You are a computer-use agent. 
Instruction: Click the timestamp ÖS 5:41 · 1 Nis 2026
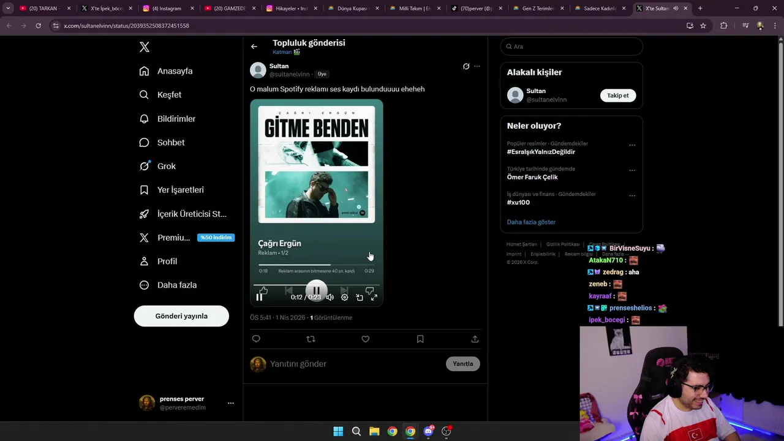click(x=277, y=317)
